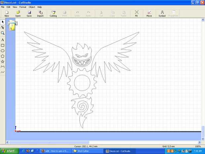The width and height of the screenshot is (205, 154).
Task: Click the Symbol toolbar button
Action: 162,14
